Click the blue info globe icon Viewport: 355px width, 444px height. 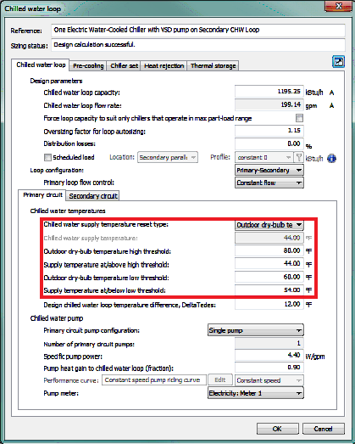coord(332,158)
